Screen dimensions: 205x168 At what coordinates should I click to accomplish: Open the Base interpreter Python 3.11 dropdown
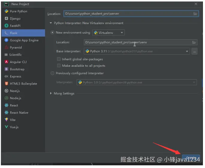[x=137, y=51]
